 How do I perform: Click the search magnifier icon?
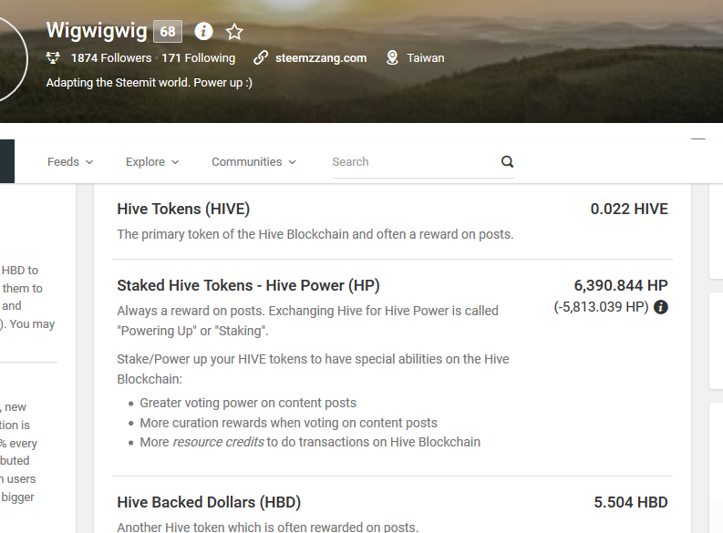click(x=507, y=161)
